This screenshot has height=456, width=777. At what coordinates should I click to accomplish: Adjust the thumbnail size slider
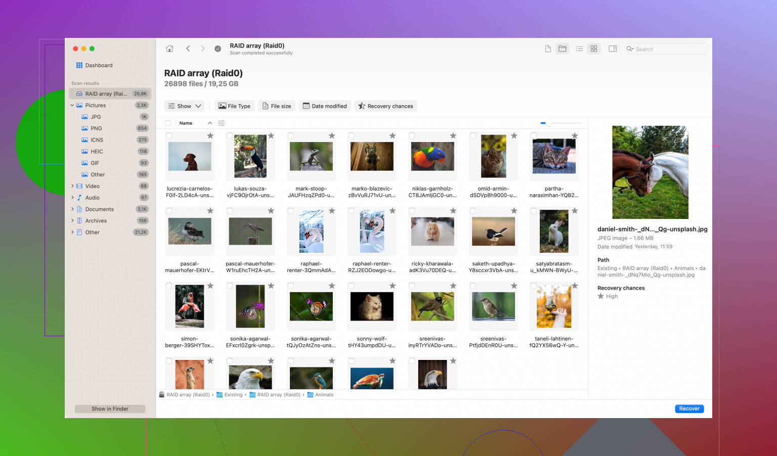[548, 123]
